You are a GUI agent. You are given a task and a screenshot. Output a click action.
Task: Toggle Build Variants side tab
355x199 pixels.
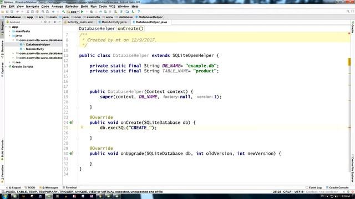tap(2, 150)
